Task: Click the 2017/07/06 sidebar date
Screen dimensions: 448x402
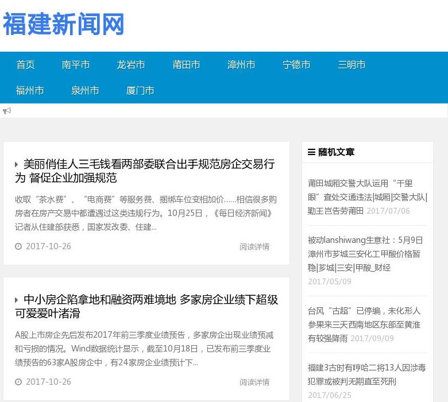Action: point(388,211)
